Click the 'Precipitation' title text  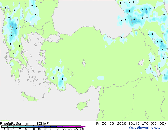click(x=11, y=124)
